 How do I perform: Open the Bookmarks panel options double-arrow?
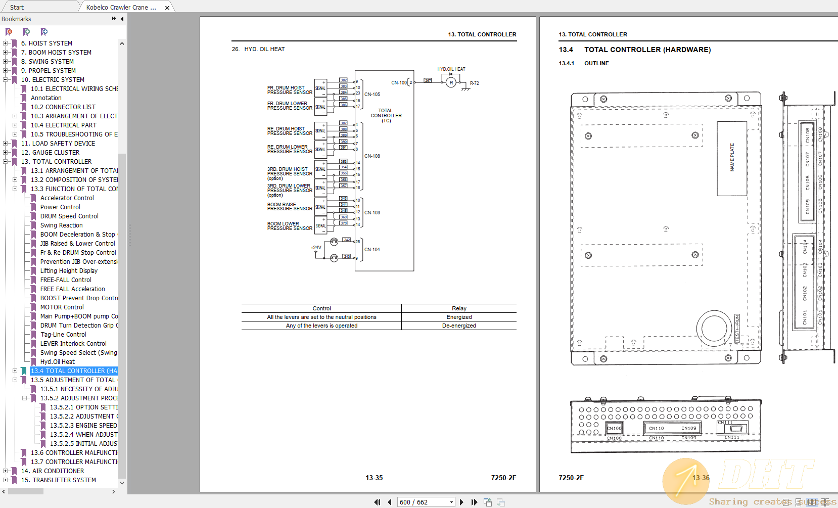pos(114,19)
